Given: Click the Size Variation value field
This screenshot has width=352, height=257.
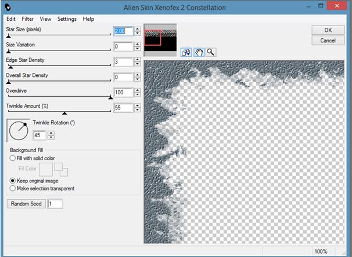Looking at the screenshot, I should (x=123, y=46).
